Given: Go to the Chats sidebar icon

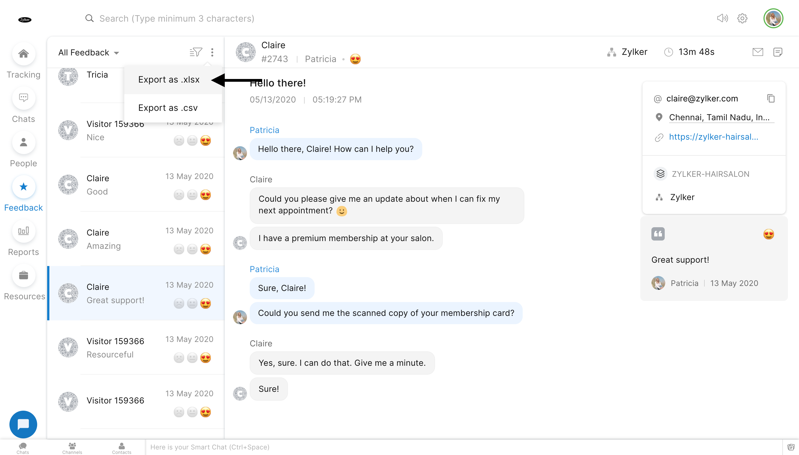Looking at the screenshot, I should coord(24,98).
